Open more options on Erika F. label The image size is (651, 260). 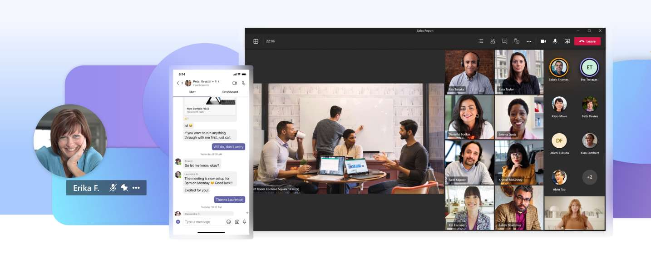(136, 188)
